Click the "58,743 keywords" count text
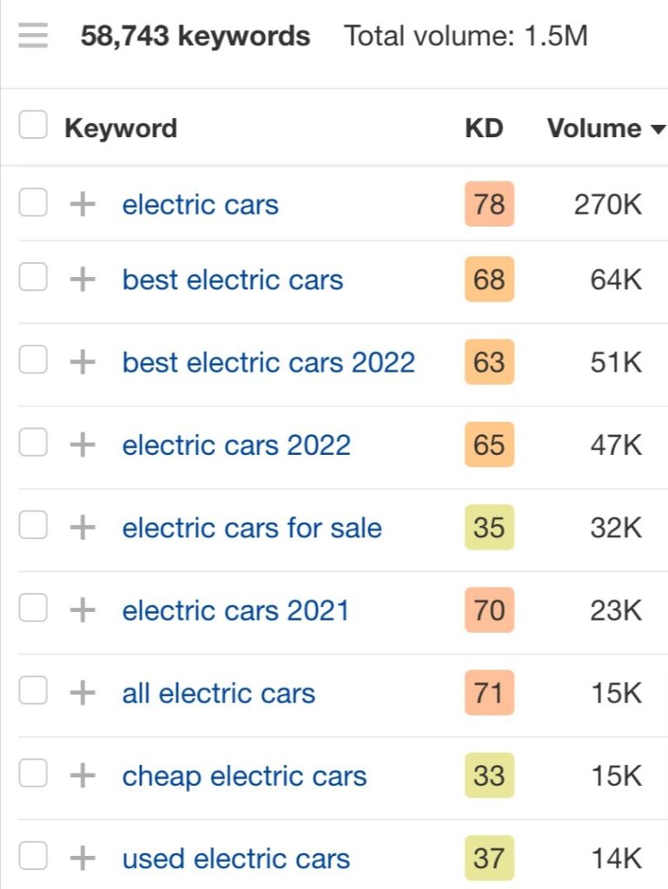This screenshot has width=668, height=889. (x=195, y=35)
